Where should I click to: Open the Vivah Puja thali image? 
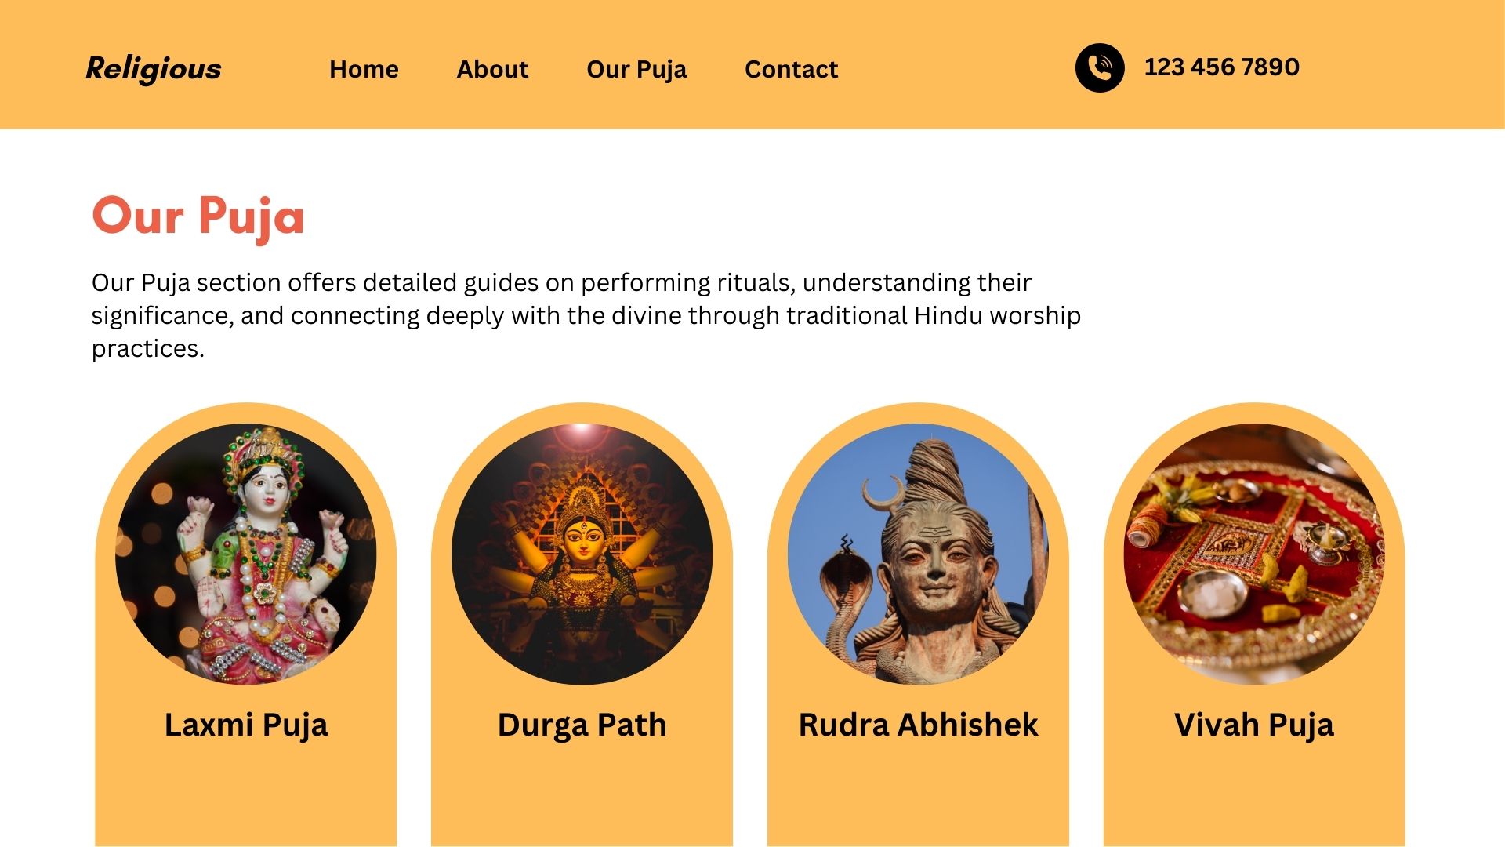1254,554
